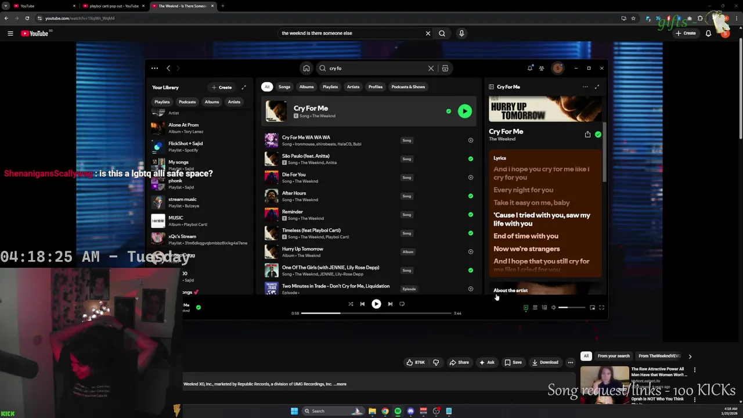Expand Now Playing panel view
The height and width of the screenshot is (418, 743).
(597, 87)
